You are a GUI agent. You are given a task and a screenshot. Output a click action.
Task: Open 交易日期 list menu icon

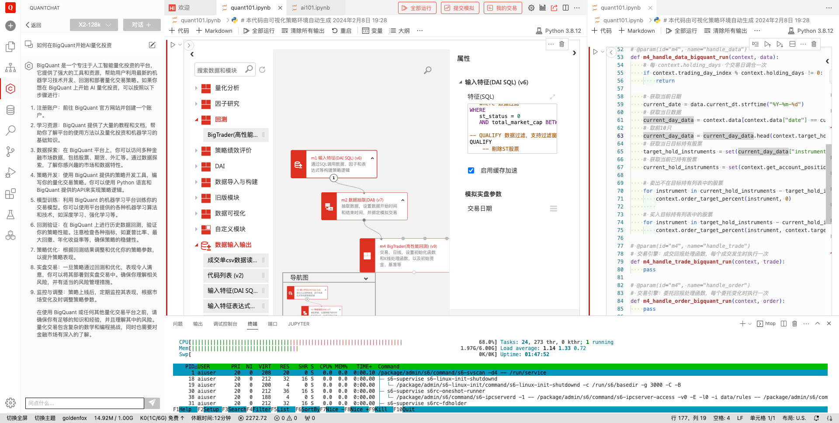pyautogui.click(x=554, y=208)
